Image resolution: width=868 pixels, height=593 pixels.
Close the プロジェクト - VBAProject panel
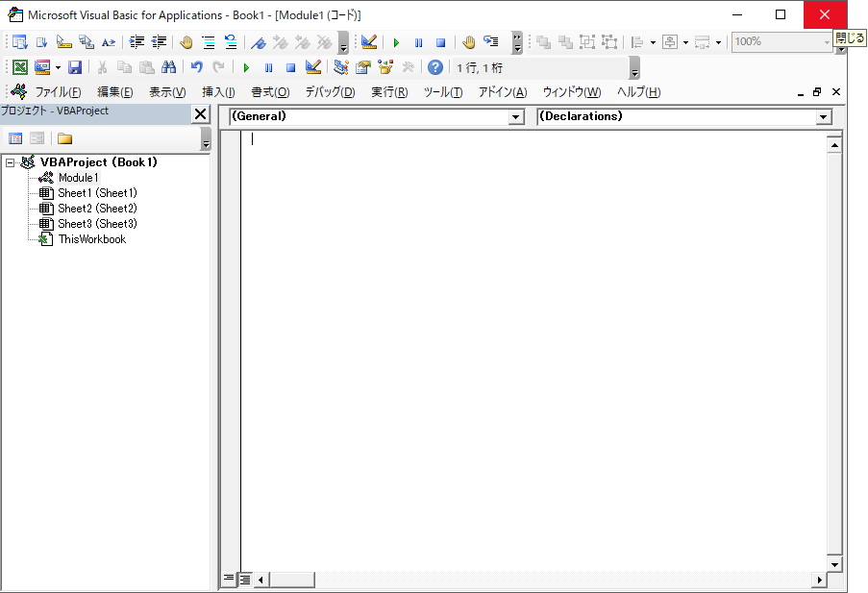point(200,114)
